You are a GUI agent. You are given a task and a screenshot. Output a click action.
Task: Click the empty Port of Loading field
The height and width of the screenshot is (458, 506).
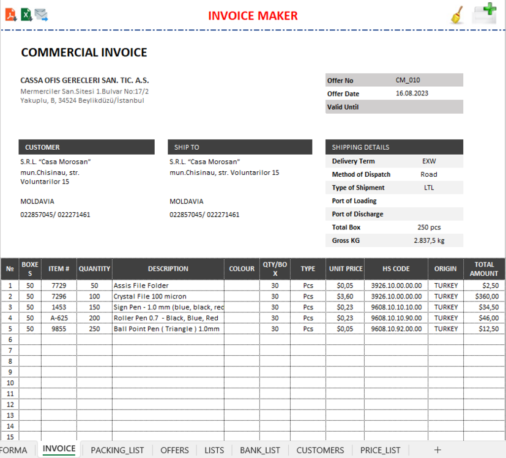point(429,201)
